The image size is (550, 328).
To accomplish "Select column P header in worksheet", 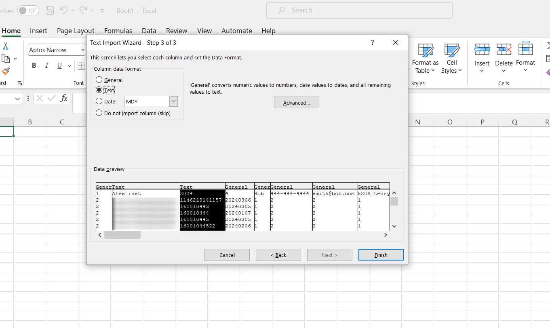I will tap(482, 122).
